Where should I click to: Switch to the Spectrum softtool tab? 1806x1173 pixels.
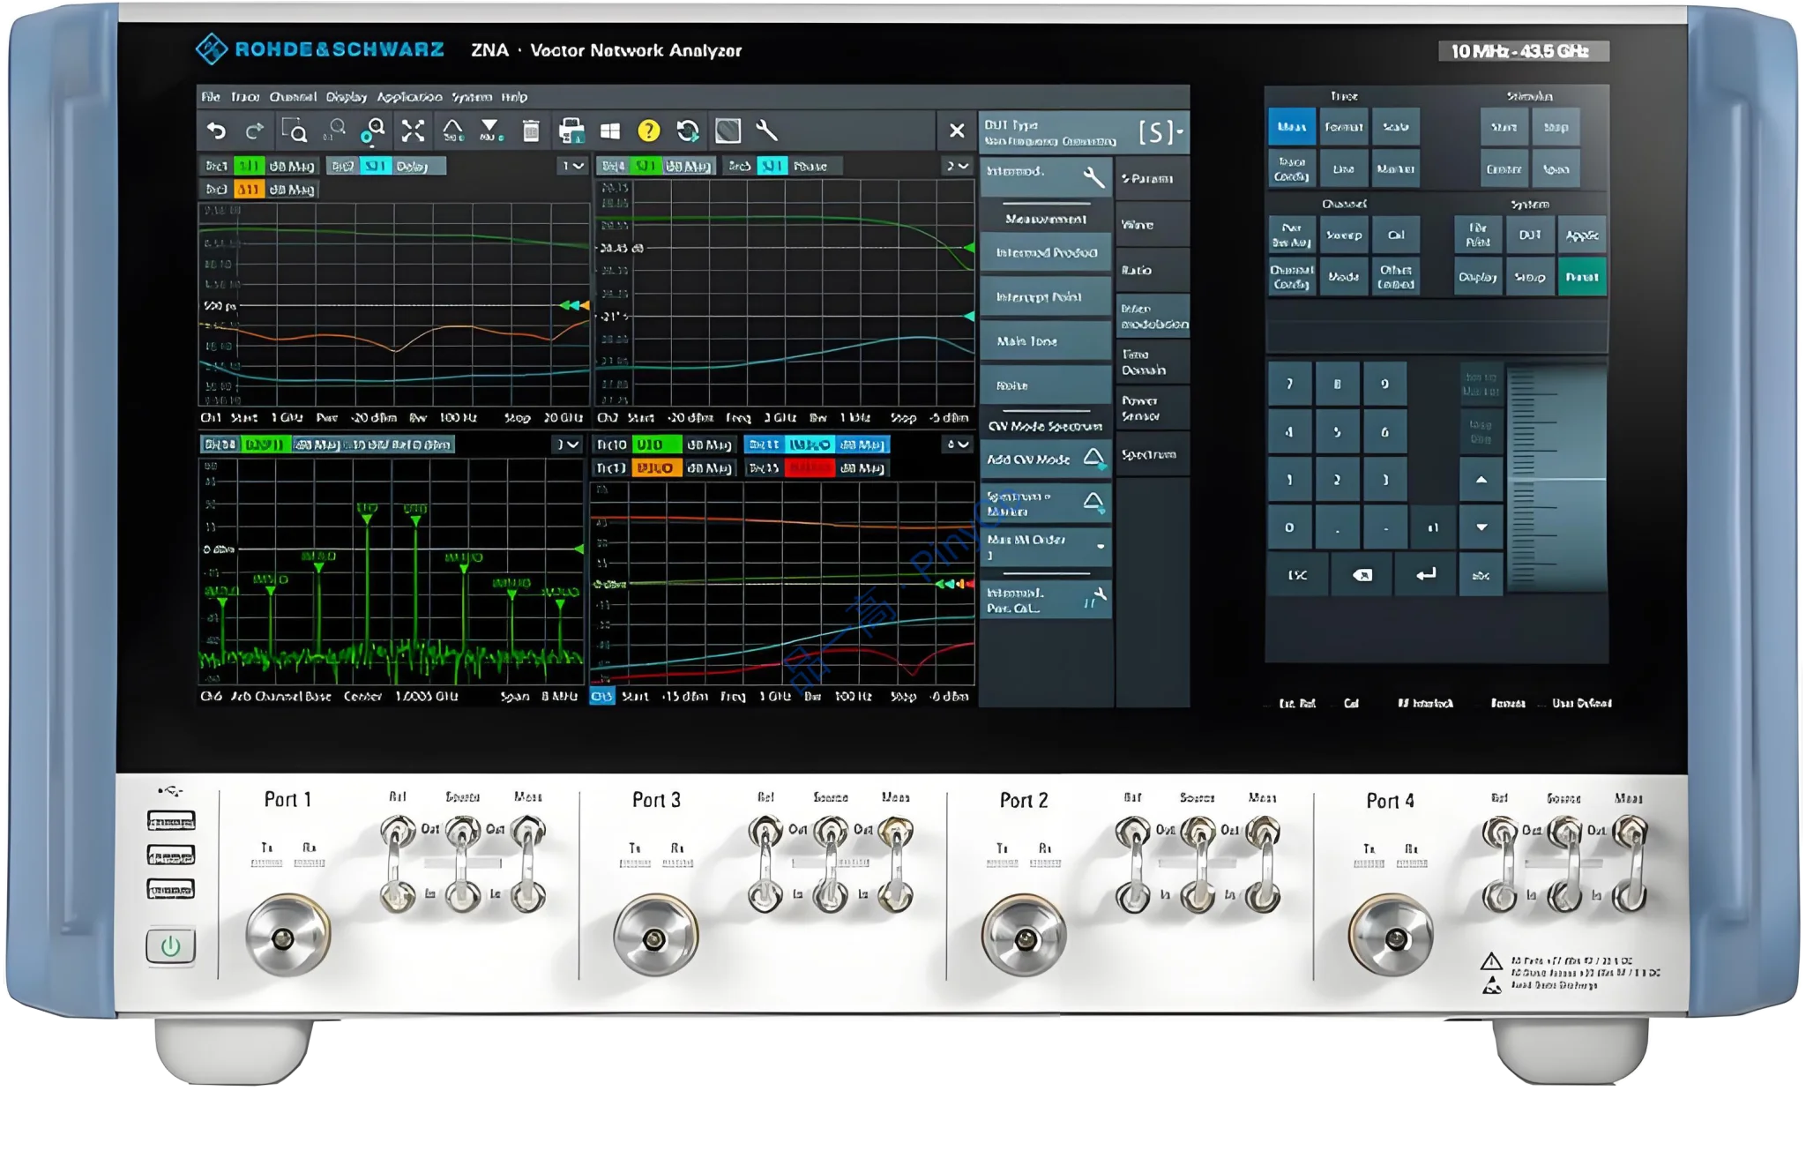1152,454
